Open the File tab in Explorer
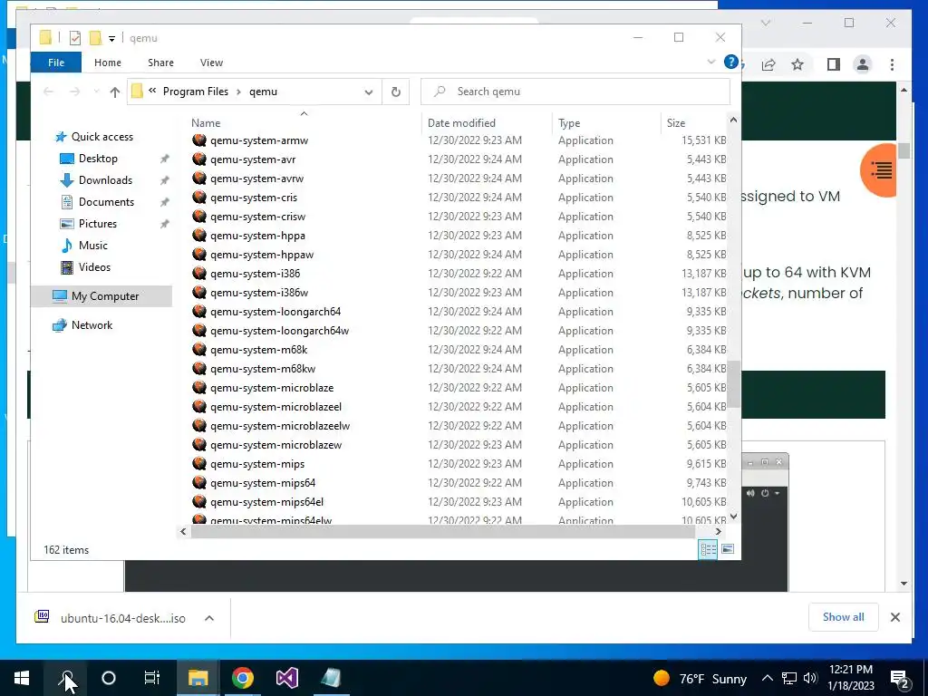Viewport: 928px width, 696px height. click(56, 63)
